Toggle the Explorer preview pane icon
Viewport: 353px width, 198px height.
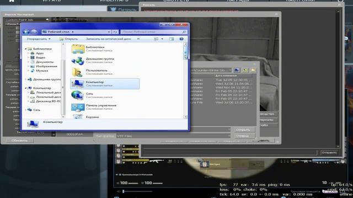coord(172,39)
